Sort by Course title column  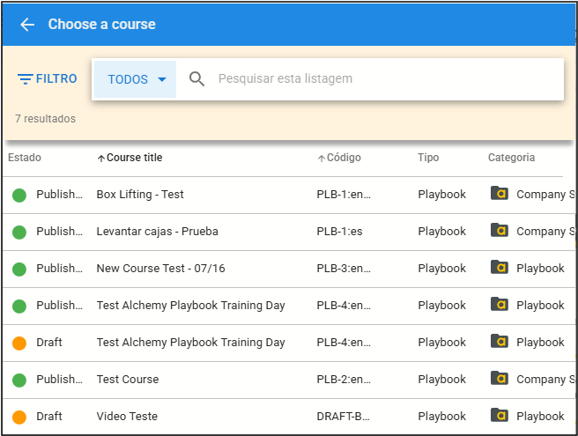[134, 158]
